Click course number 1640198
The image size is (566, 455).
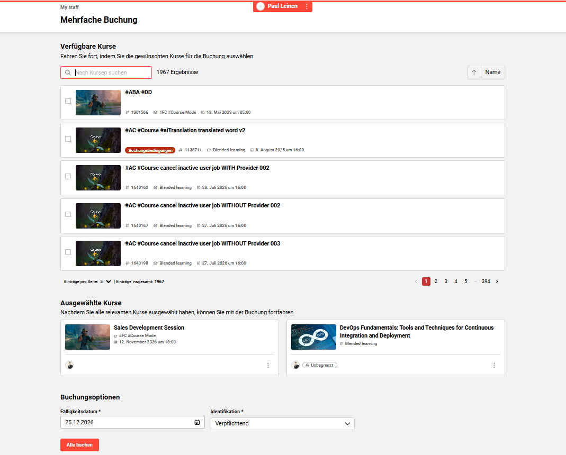click(139, 263)
